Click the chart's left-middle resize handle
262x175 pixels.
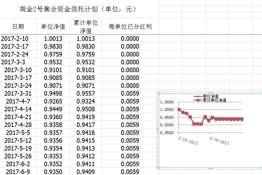pos(158,131)
